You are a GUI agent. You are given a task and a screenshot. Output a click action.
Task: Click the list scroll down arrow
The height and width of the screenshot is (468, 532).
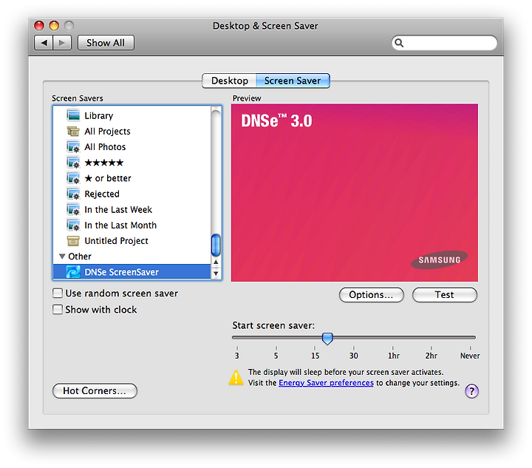pos(216,274)
